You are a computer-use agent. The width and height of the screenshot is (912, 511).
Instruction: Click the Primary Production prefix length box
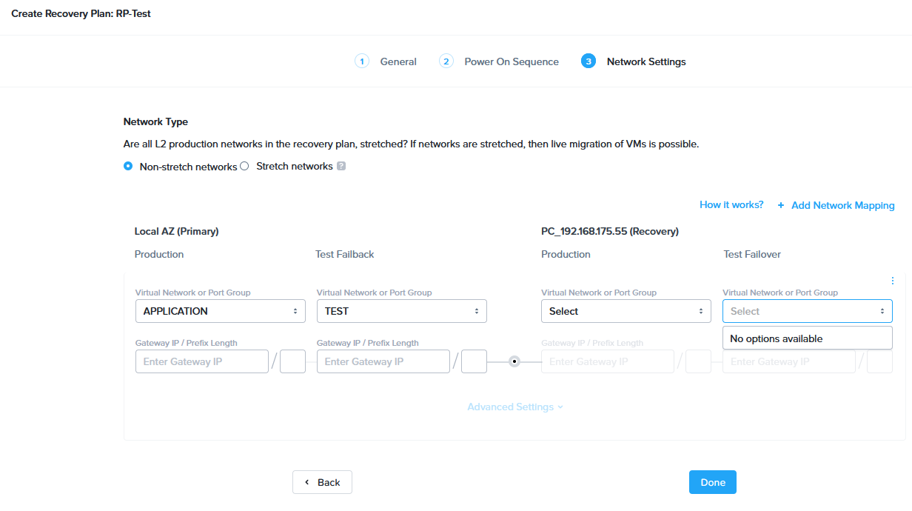coord(293,361)
